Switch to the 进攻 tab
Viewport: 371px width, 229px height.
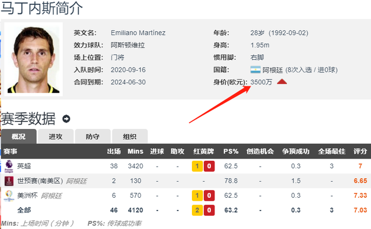[56, 136]
